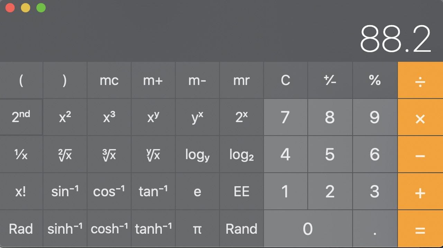Toggle the plus/minus sign key

coord(330,80)
